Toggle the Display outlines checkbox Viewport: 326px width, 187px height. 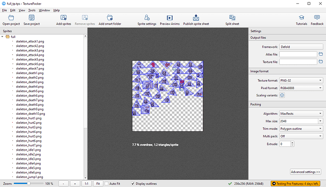tap(133, 184)
